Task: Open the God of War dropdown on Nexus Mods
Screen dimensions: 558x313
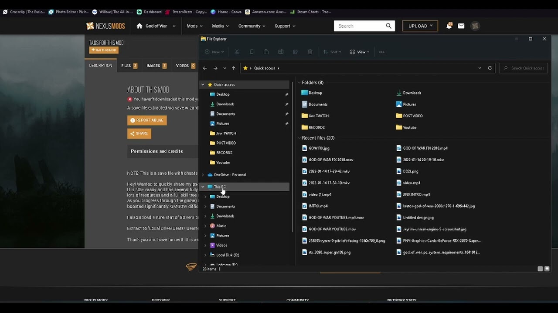Action: click(156, 26)
